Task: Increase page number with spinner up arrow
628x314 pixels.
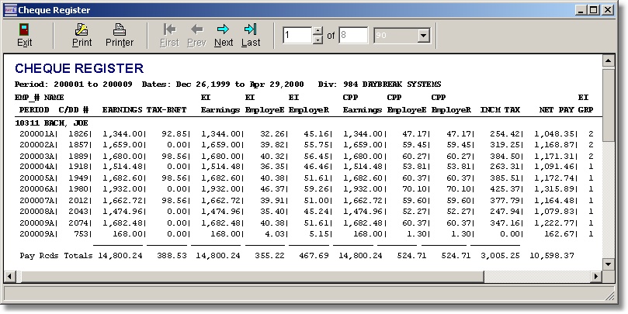Action: 317,31
